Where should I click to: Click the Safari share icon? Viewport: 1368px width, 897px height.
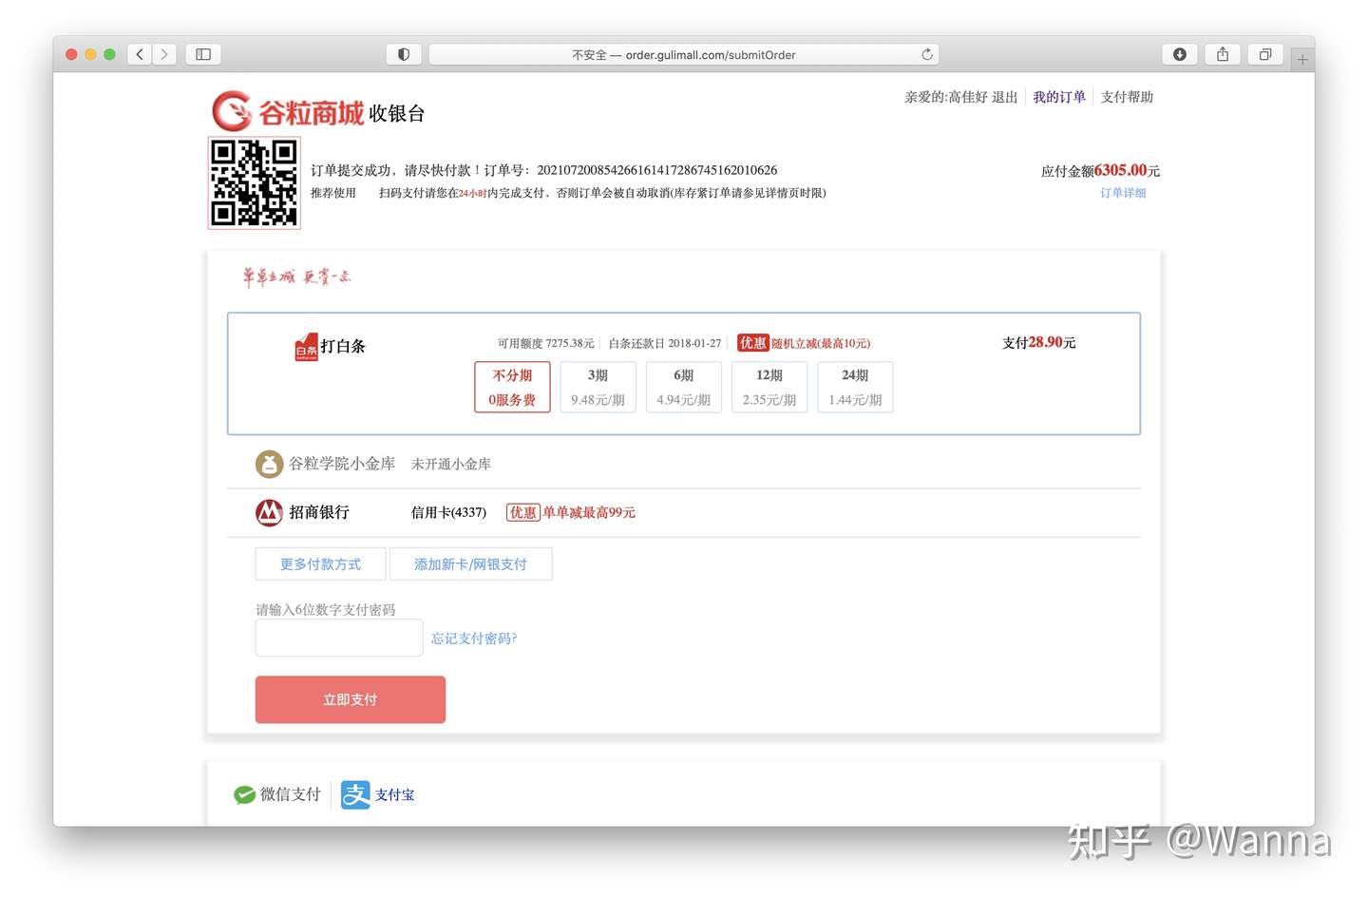1223,54
